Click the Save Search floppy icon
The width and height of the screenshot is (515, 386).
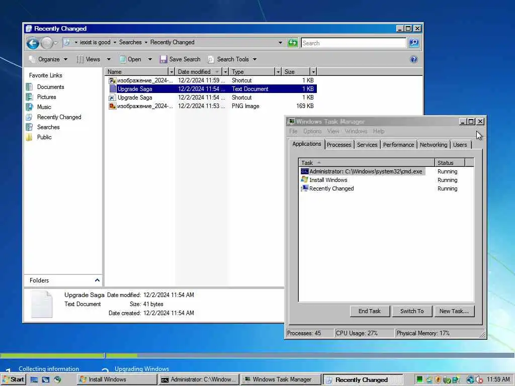point(163,59)
